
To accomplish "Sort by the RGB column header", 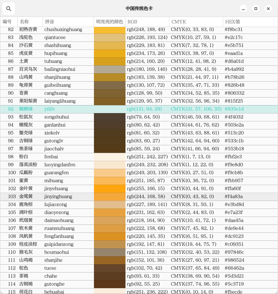I will pos(147,22).
